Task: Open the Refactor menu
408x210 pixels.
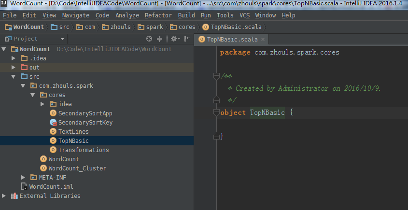Action: (158, 15)
